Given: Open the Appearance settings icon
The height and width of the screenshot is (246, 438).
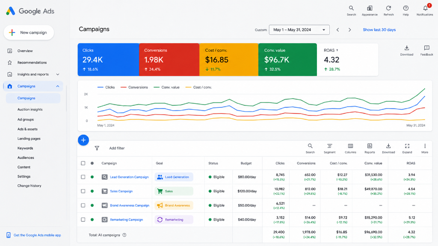Looking at the screenshot, I should [x=370, y=11].
